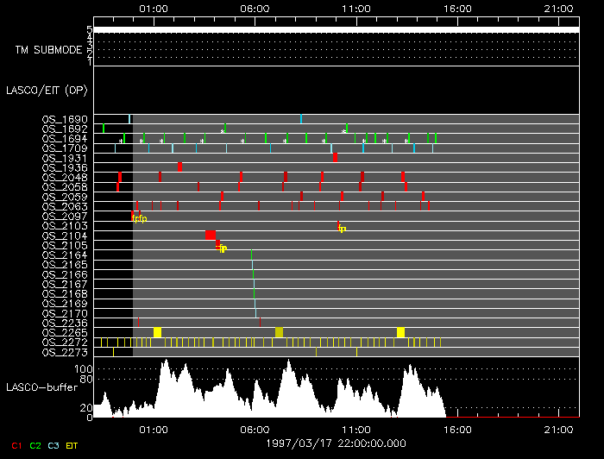
Task: Select the olive block in OS_2265 row
Action: pos(279,332)
